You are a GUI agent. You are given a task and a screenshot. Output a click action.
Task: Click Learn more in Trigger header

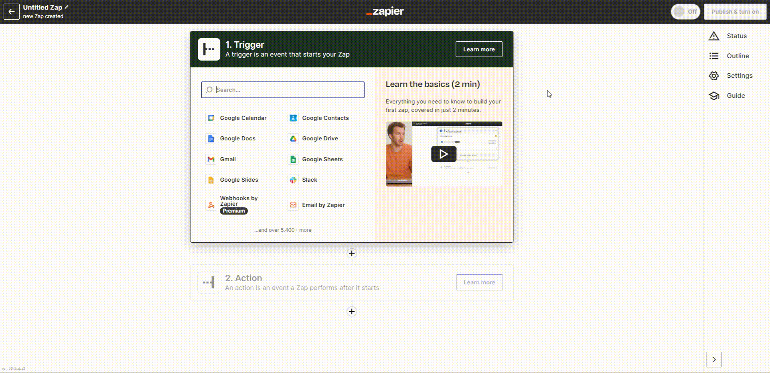click(479, 49)
